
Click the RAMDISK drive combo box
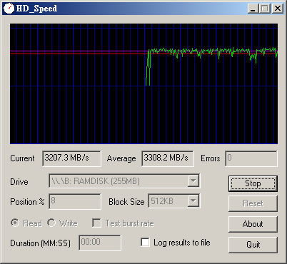[124, 181]
